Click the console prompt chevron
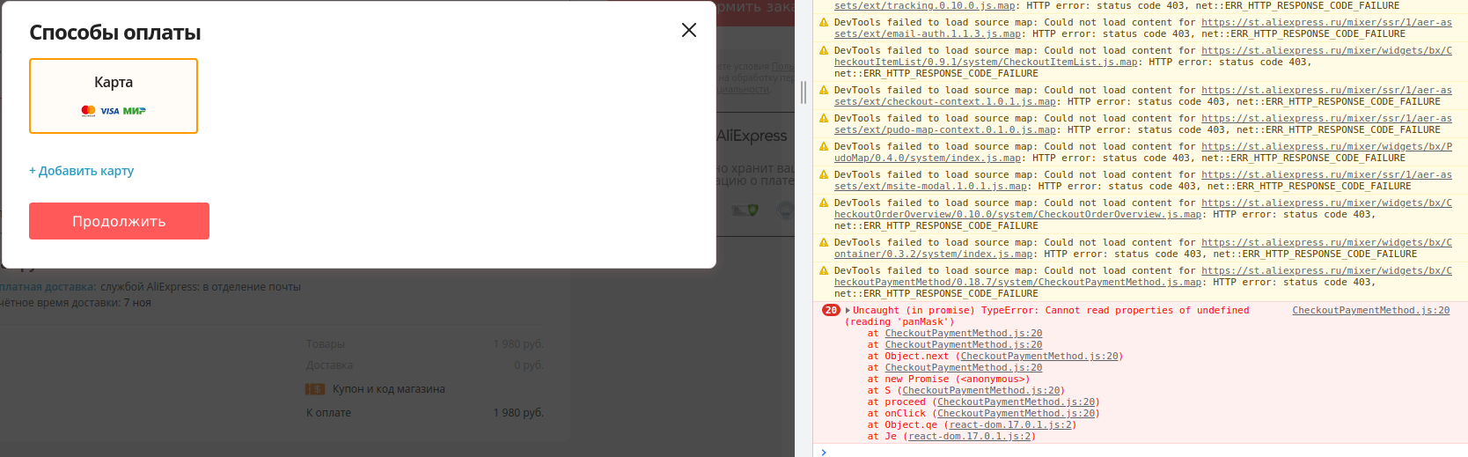This screenshot has height=457, width=1468. coord(824,452)
